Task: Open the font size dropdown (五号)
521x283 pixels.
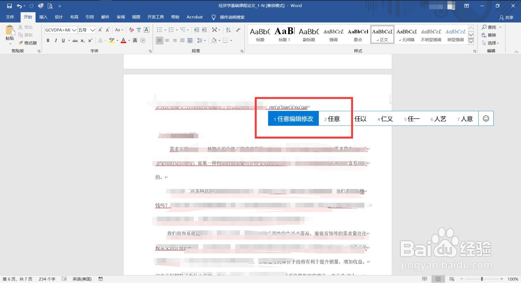Action: click(92, 30)
